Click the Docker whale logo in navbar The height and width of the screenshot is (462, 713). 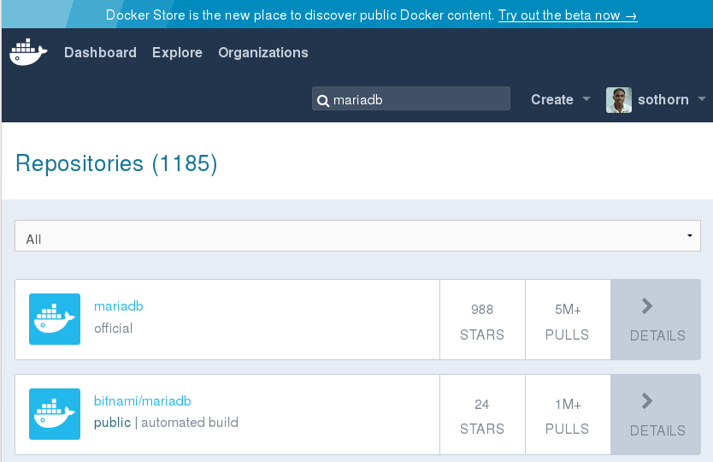click(28, 52)
